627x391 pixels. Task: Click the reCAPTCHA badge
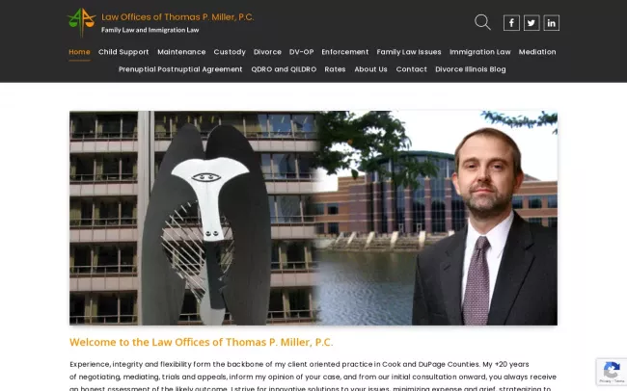click(612, 372)
